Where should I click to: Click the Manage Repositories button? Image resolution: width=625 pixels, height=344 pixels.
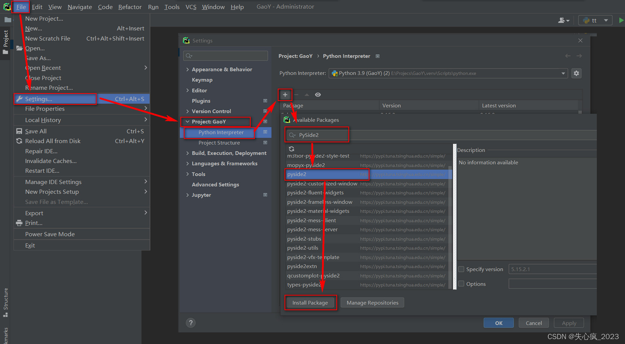click(372, 303)
